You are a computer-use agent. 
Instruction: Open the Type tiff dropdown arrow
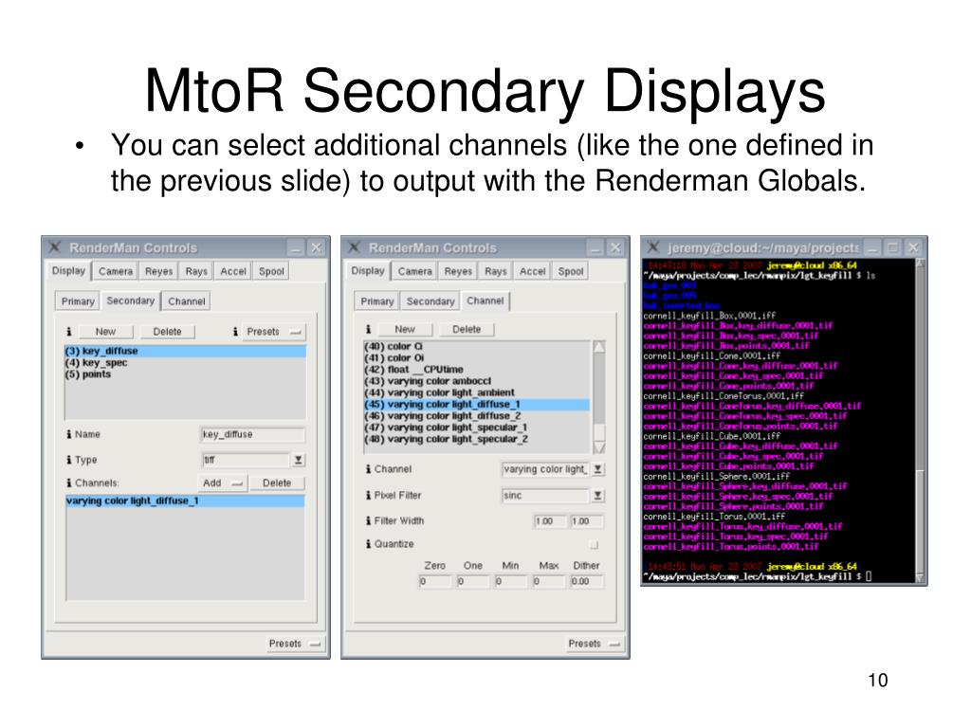click(x=298, y=460)
